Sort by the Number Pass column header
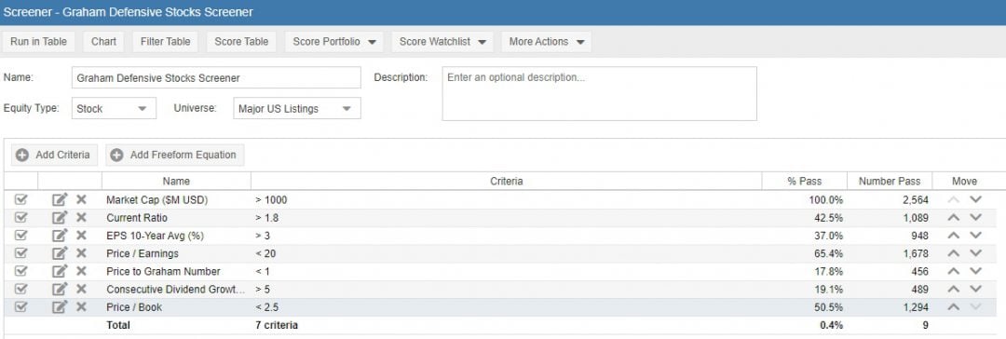This screenshot has height=339, width=1006. (x=890, y=181)
